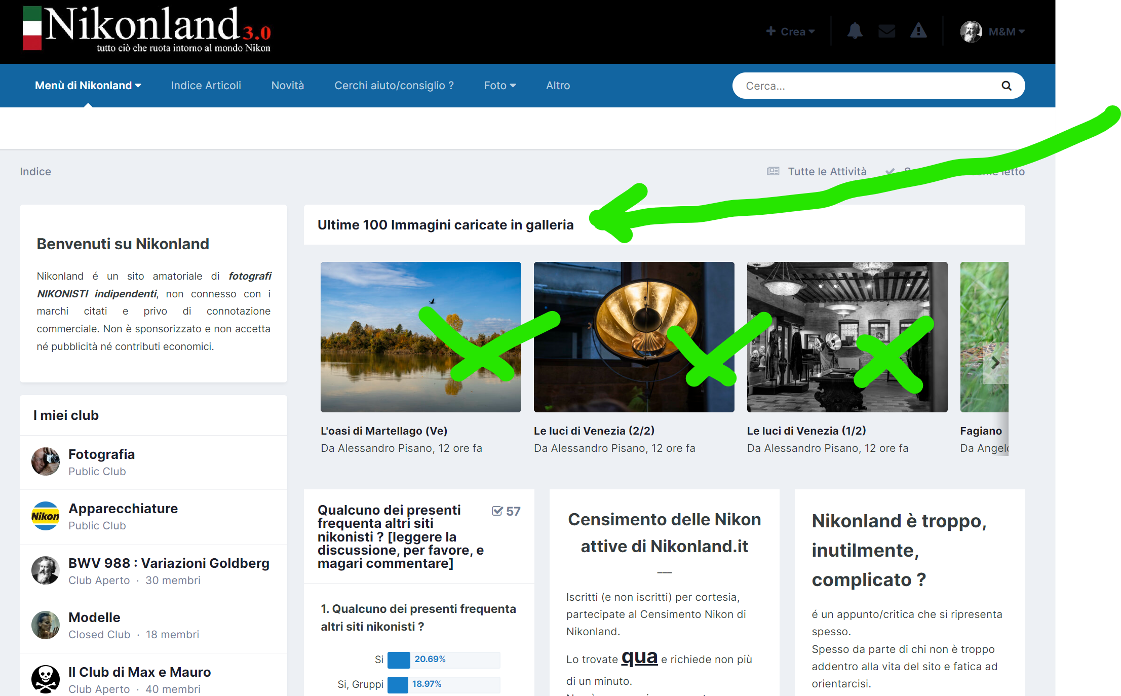Viewport: 1121px width, 696px height.
Task: Open Cerchi aiuto/consiglio ? menu item
Action: point(394,86)
